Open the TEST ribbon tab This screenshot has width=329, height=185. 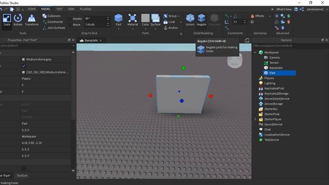[x=60, y=9]
